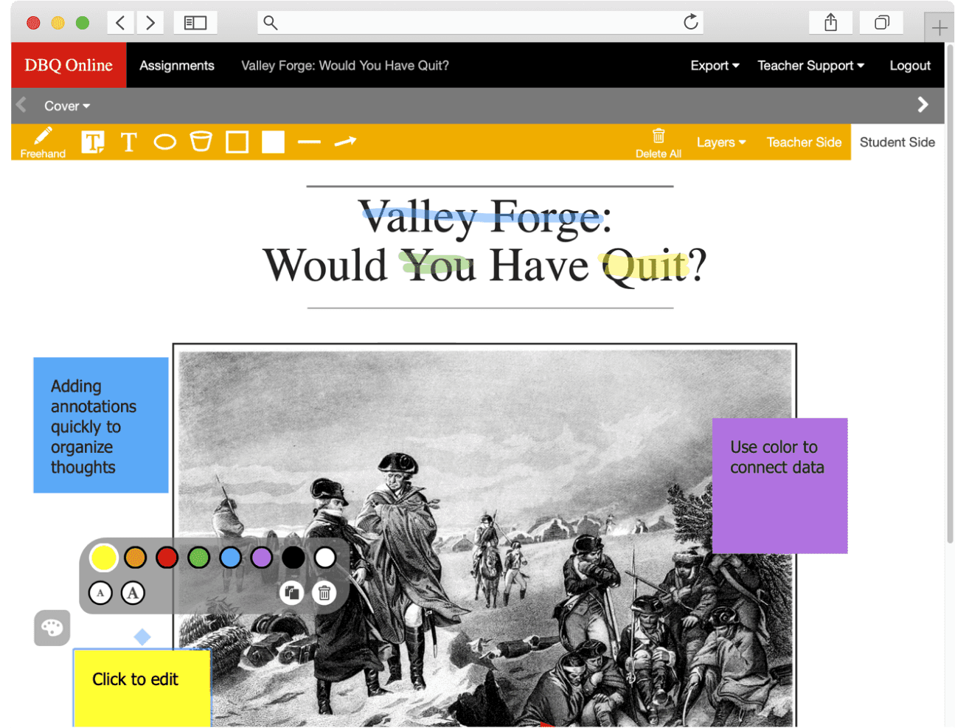Image resolution: width=955 pixels, height=728 pixels.
Task: Click the page vertical scrollbar
Action: pos(949,295)
